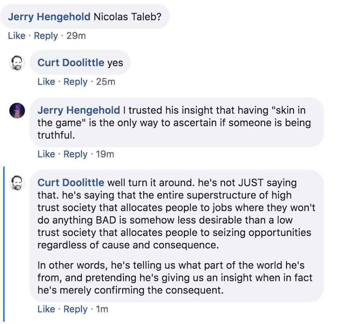The width and height of the screenshot is (348, 324).
Task: Click the 29m timestamp on first comment
Action: tap(76, 36)
